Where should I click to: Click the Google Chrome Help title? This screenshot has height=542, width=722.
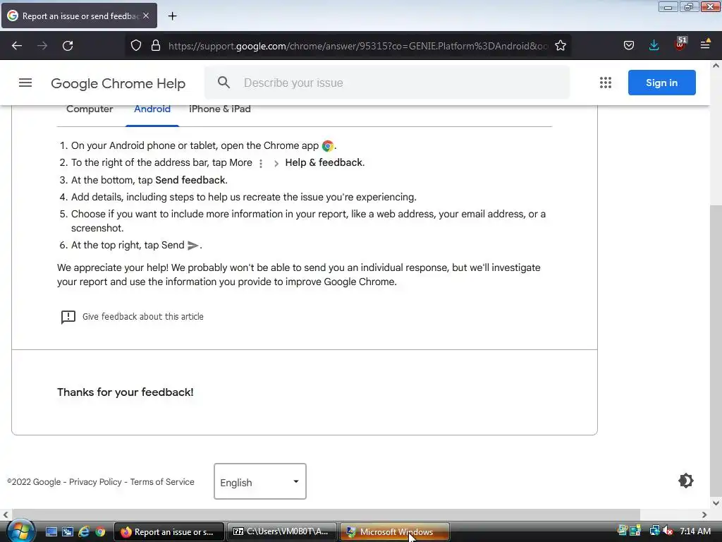(x=118, y=83)
